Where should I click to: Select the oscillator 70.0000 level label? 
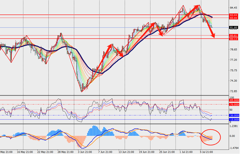tap(235, 104)
